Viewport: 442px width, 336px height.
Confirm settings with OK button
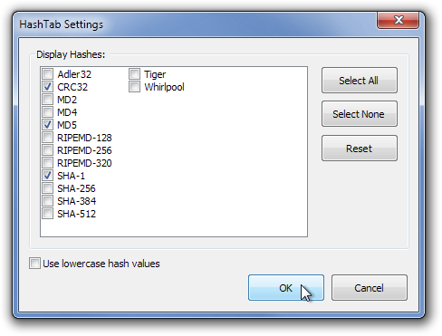tap(286, 288)
